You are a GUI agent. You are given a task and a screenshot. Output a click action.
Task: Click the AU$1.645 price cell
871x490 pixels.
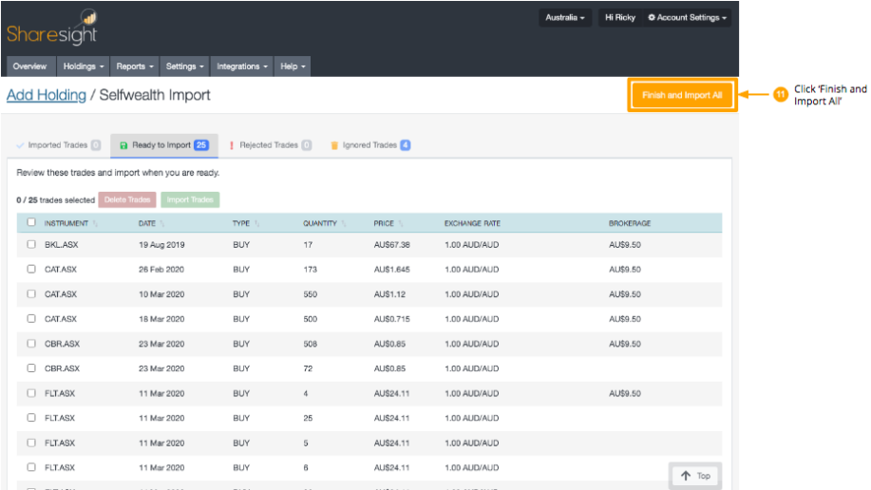coord(391,270)
